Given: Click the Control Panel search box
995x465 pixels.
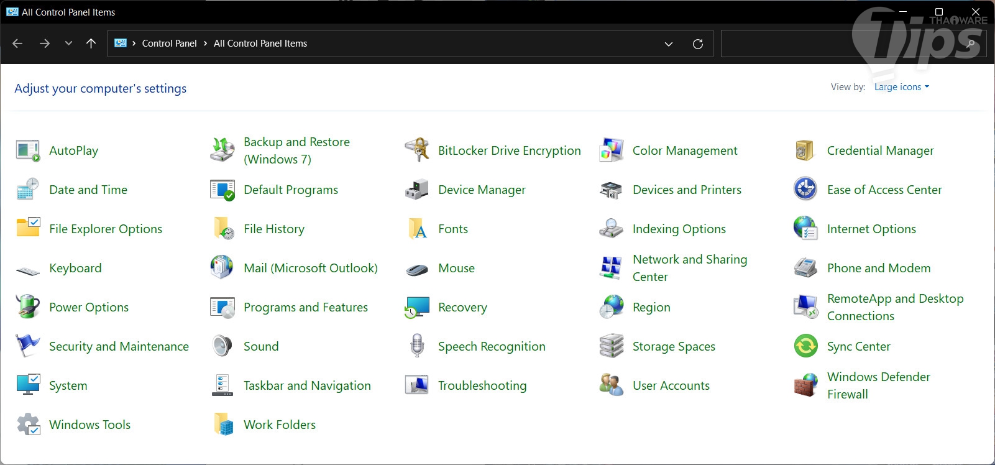Looking at the screenshot, I should [839, 44].
